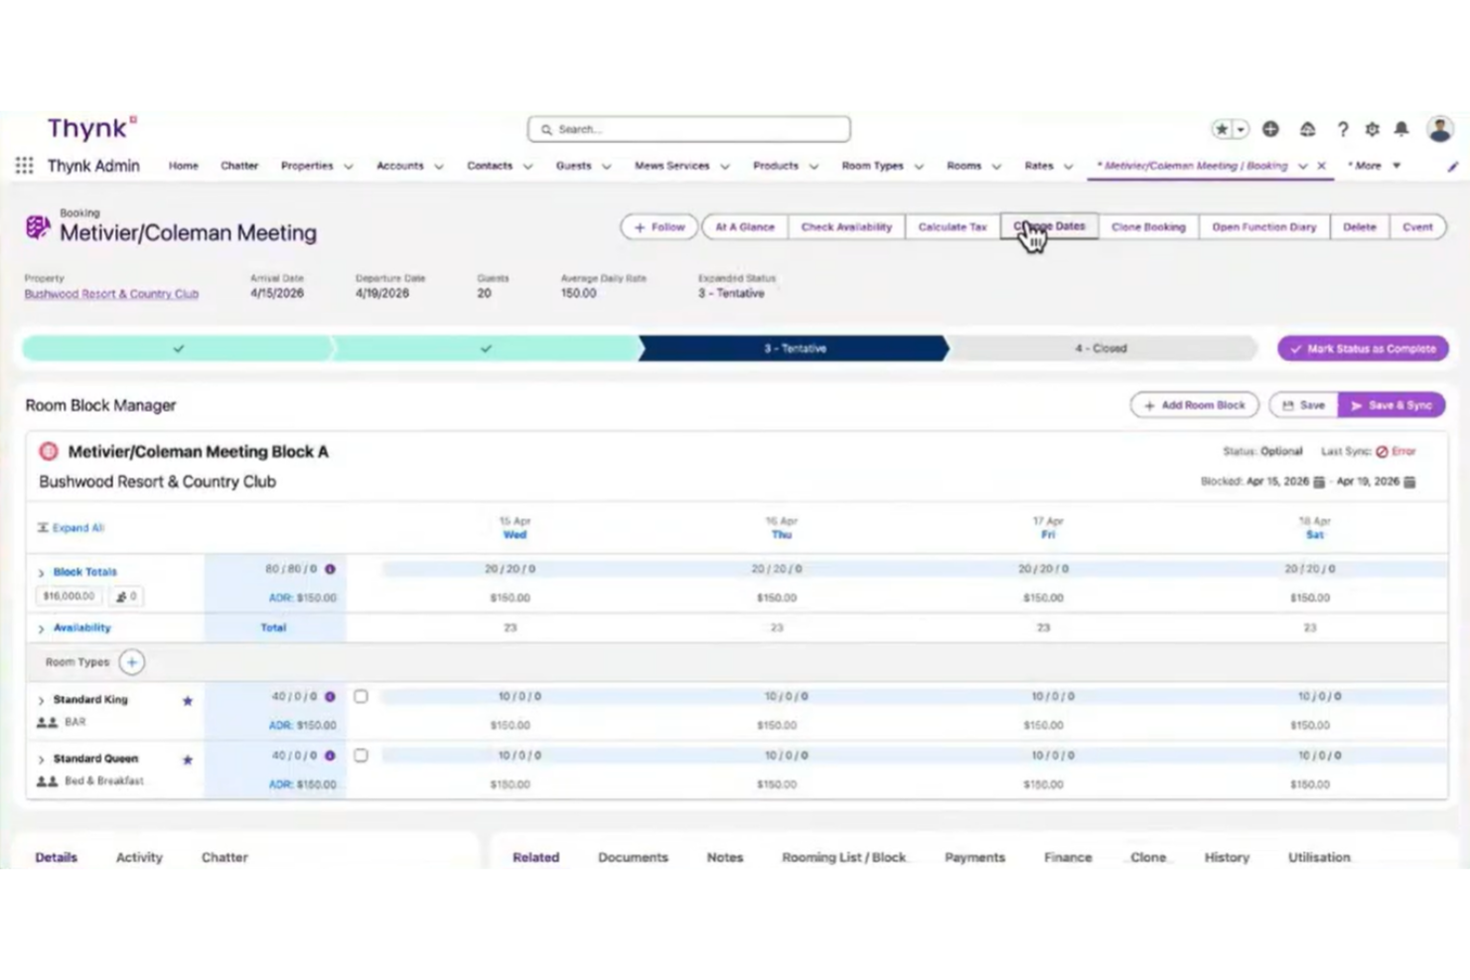Open the Mews Services nav item
This screenshot has width=1470, height=980.
[x=671, y=166]
